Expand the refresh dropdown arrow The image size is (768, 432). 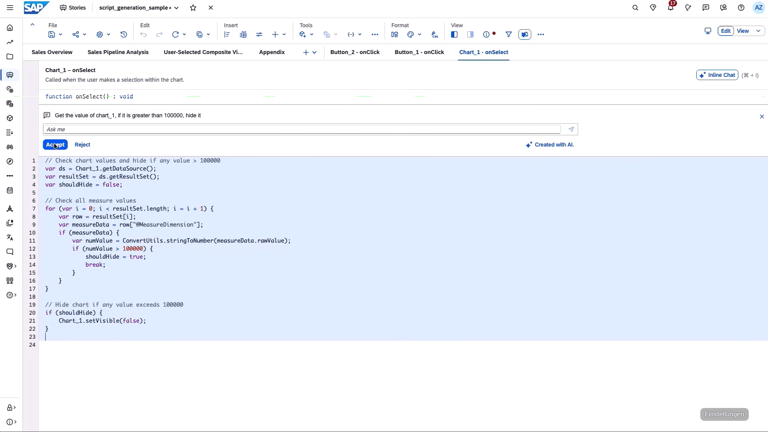184,34
